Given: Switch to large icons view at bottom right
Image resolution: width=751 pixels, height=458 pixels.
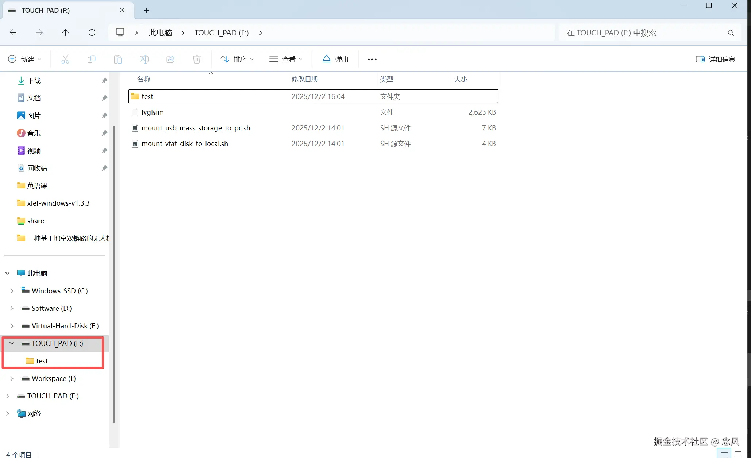Looking at the screenshot, I should point(738,454).
